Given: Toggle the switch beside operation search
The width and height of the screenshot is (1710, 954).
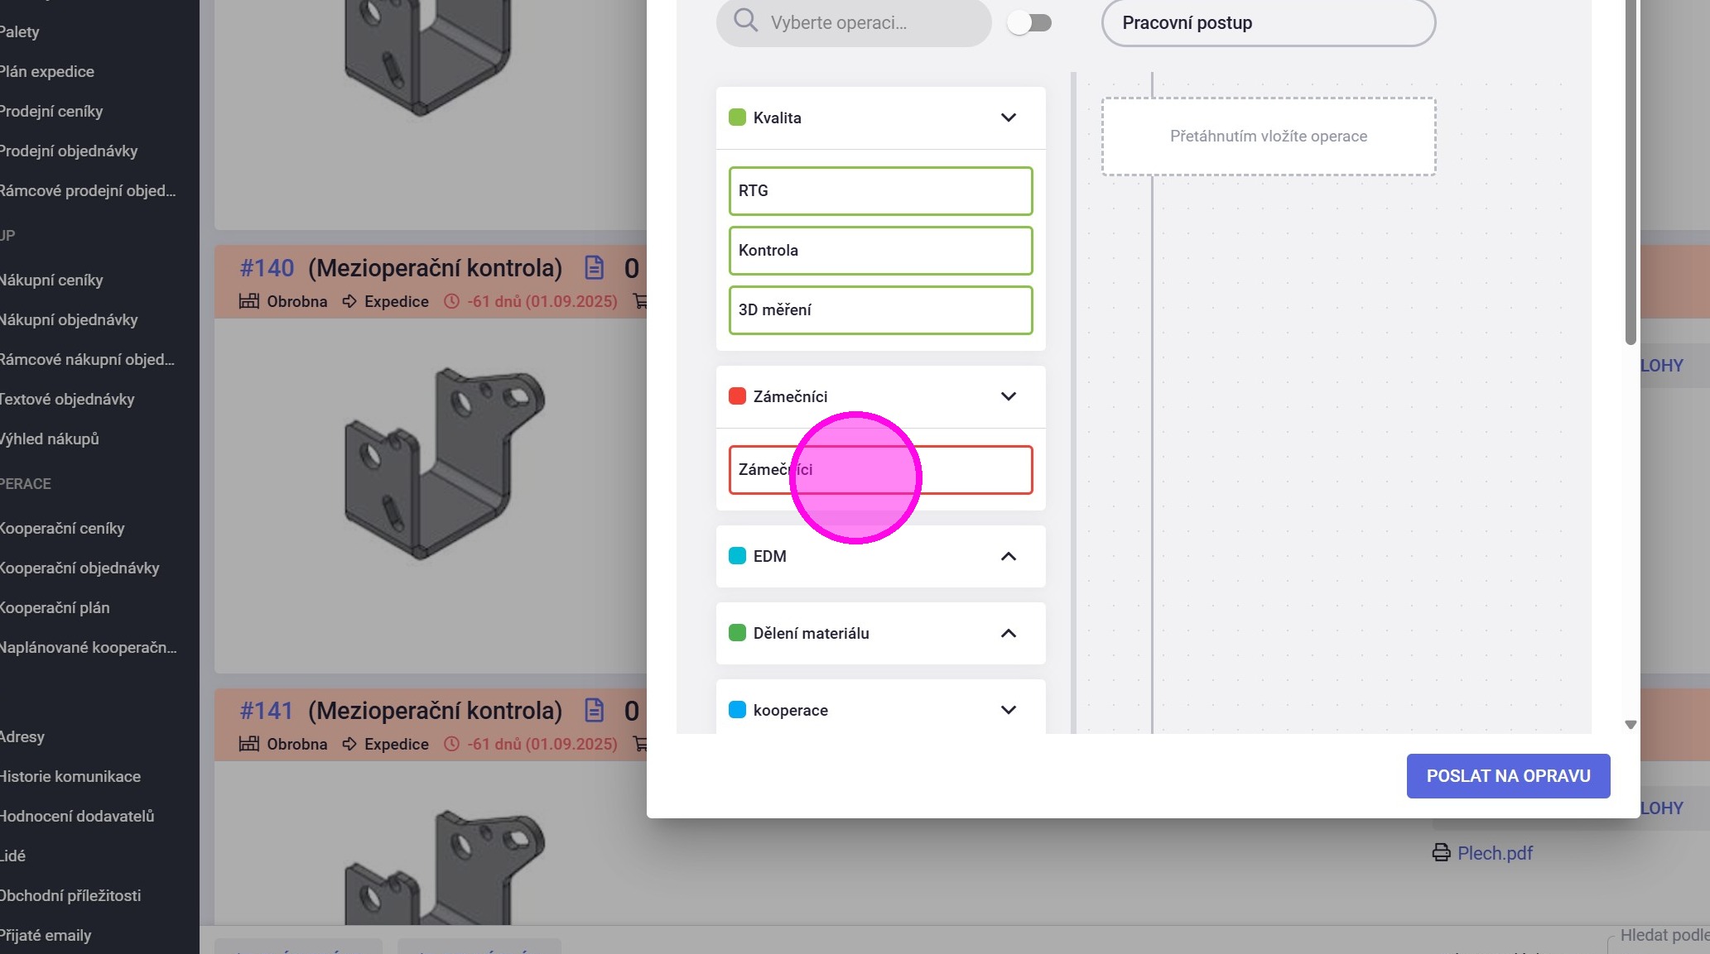Looking at the screenshot, I should point(1029,23).
